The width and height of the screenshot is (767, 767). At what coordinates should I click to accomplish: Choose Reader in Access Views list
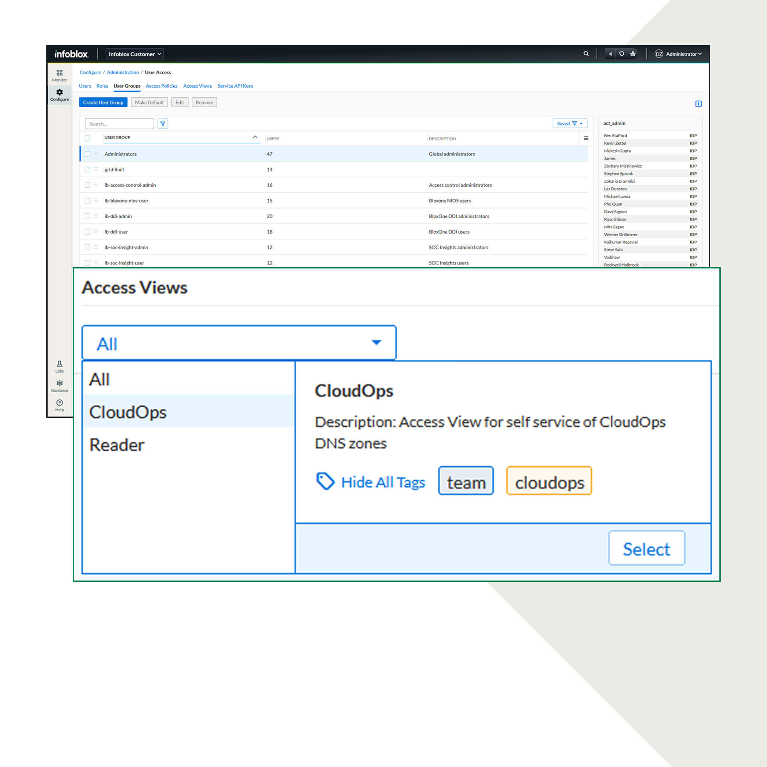click(x=188, y=445)
